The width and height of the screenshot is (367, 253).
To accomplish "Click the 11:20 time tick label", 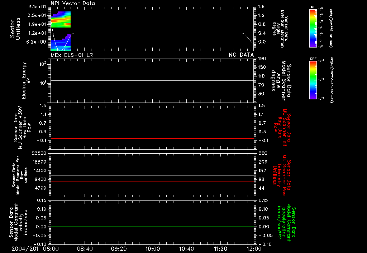I will [x=220, y=249].
